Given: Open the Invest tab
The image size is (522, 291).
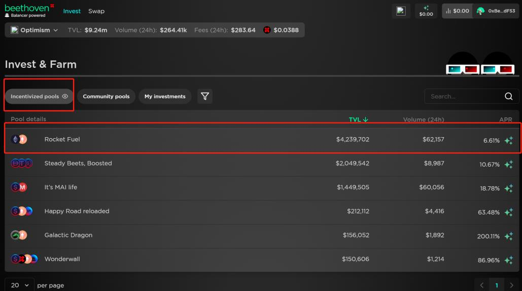Looking at the screenshot, I should (x=72, y=11).
